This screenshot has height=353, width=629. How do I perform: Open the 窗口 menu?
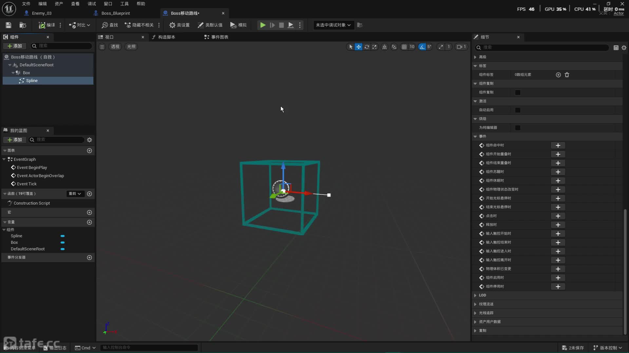tap(108, 4)
